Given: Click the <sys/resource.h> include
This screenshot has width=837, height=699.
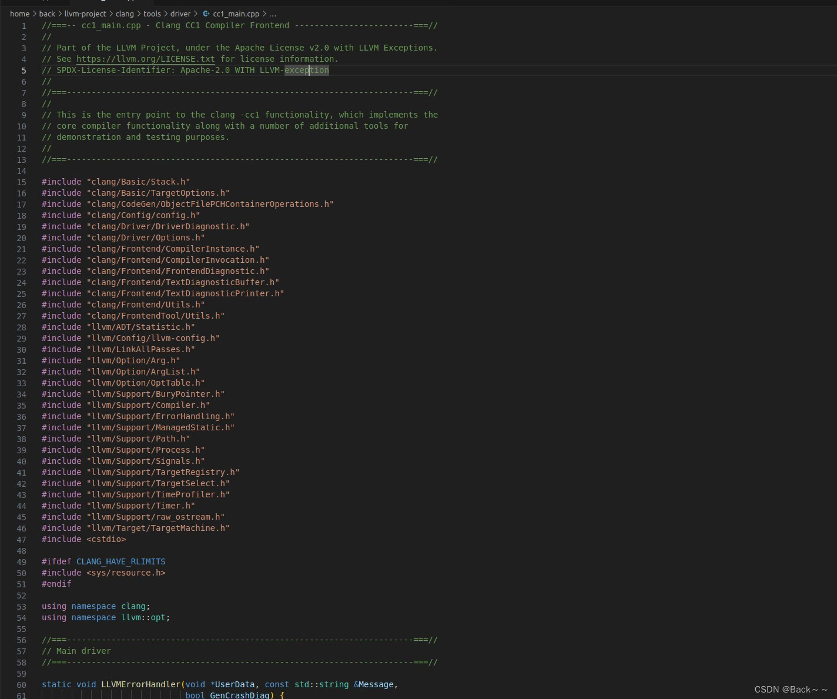Looking at the screenshot, I should 126,573.
